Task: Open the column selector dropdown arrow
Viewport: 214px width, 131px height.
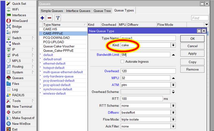Action: click(x=207, y=25)
